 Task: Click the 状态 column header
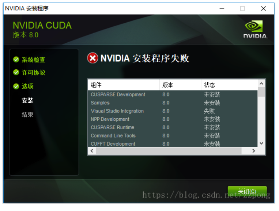[229, 85]
